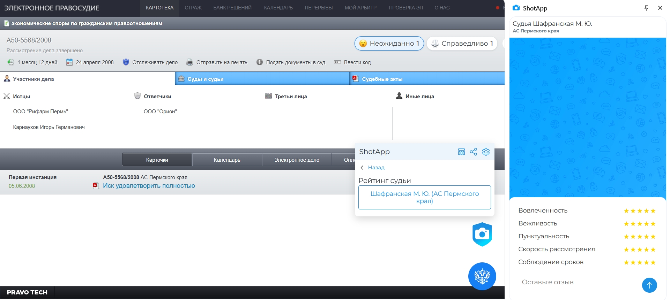This screenshot has height=300, width=670.
Task: Toggle the Неожиданно reaction
Action: tap(389, 44)
